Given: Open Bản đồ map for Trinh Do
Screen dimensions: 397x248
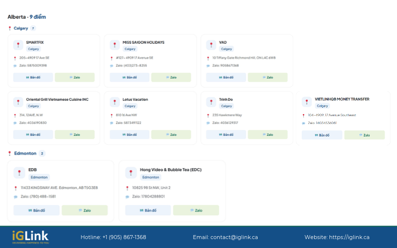Looking at the screenshot, I should click(x=226, y=134).
